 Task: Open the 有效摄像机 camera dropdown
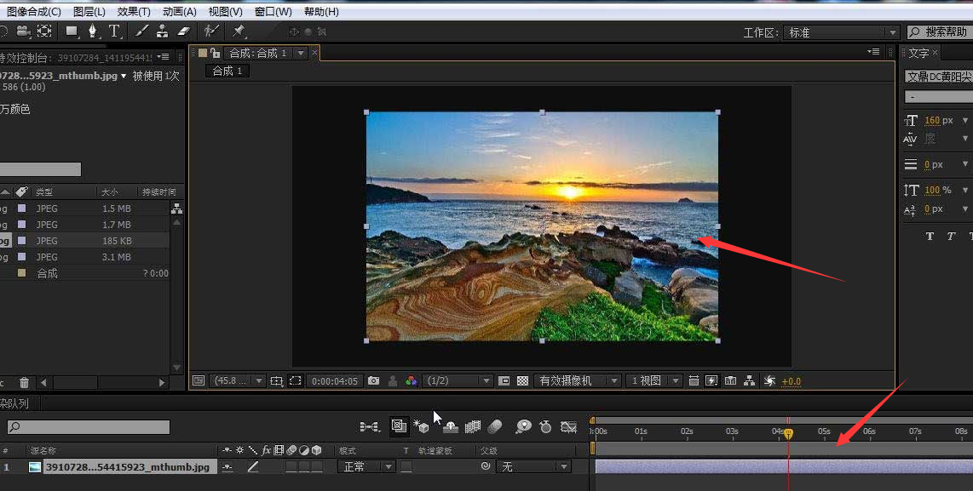point(577,381)
